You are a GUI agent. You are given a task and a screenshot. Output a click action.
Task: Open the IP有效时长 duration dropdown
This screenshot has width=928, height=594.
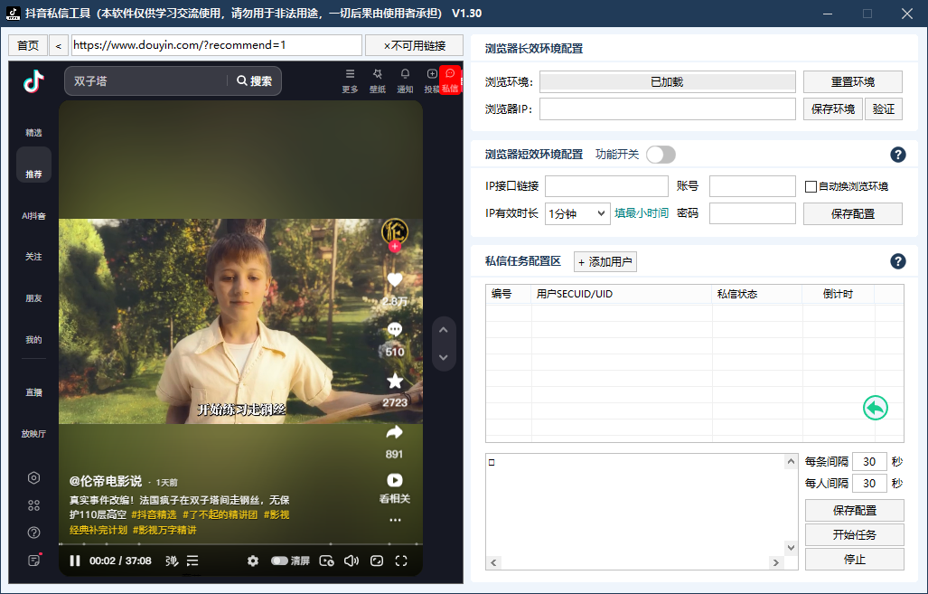tap(577, 213)
